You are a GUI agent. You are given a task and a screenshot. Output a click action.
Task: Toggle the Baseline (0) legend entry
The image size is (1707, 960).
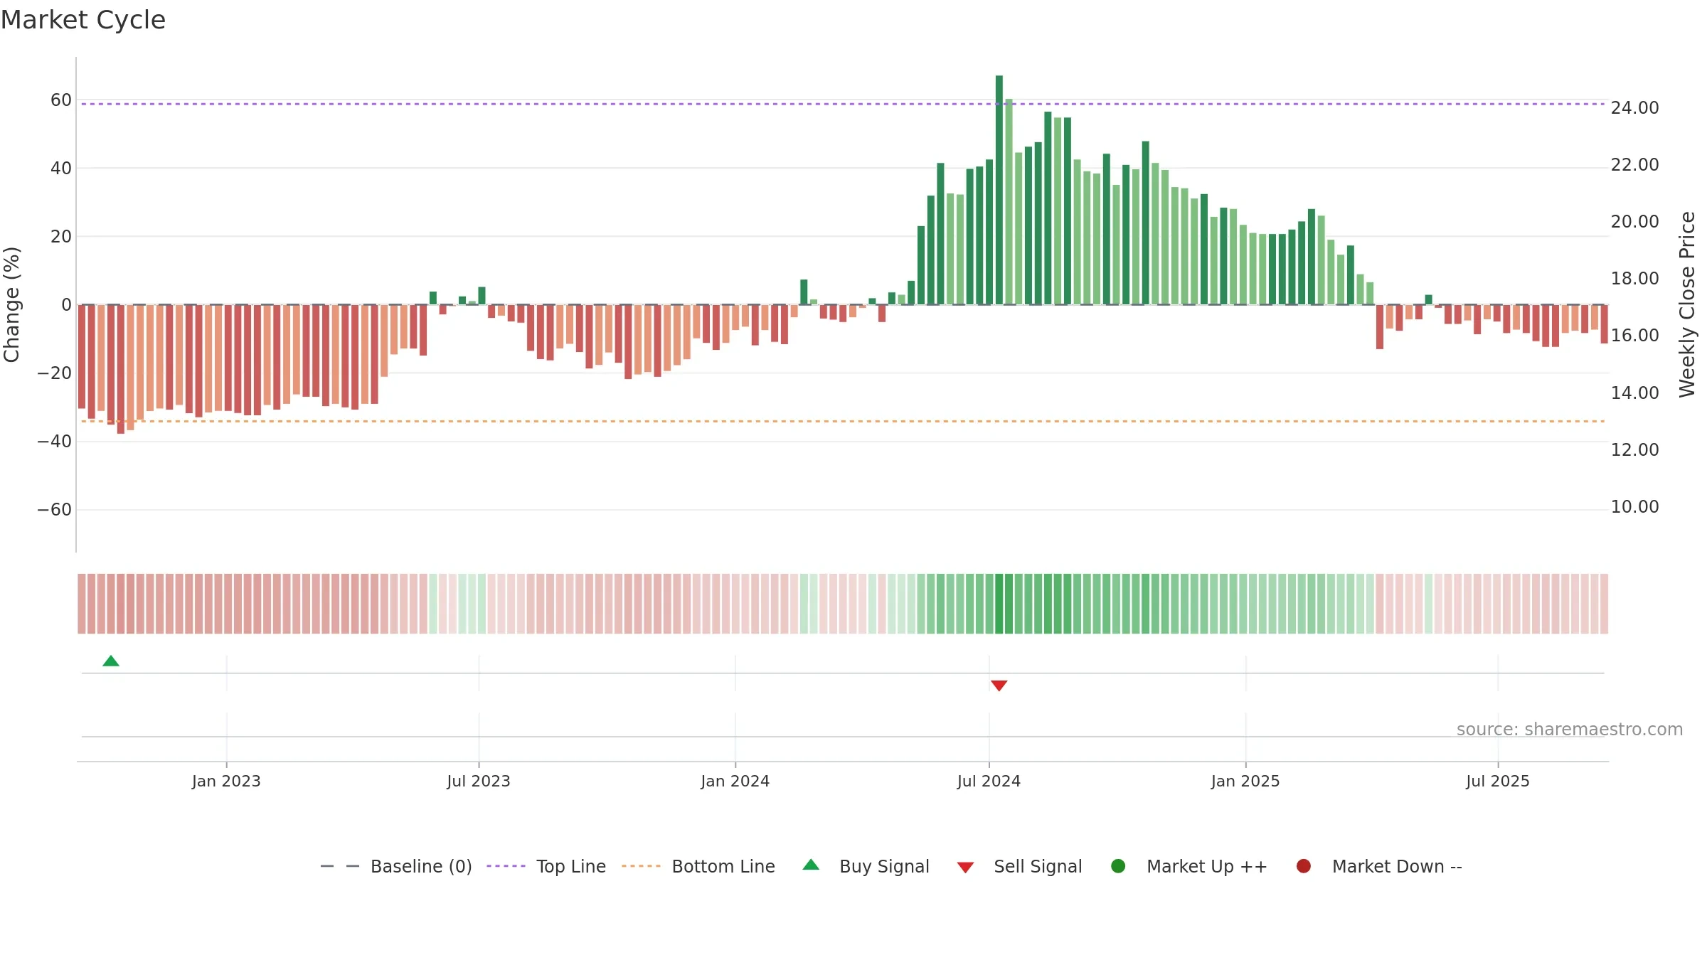tap(396, 866)
